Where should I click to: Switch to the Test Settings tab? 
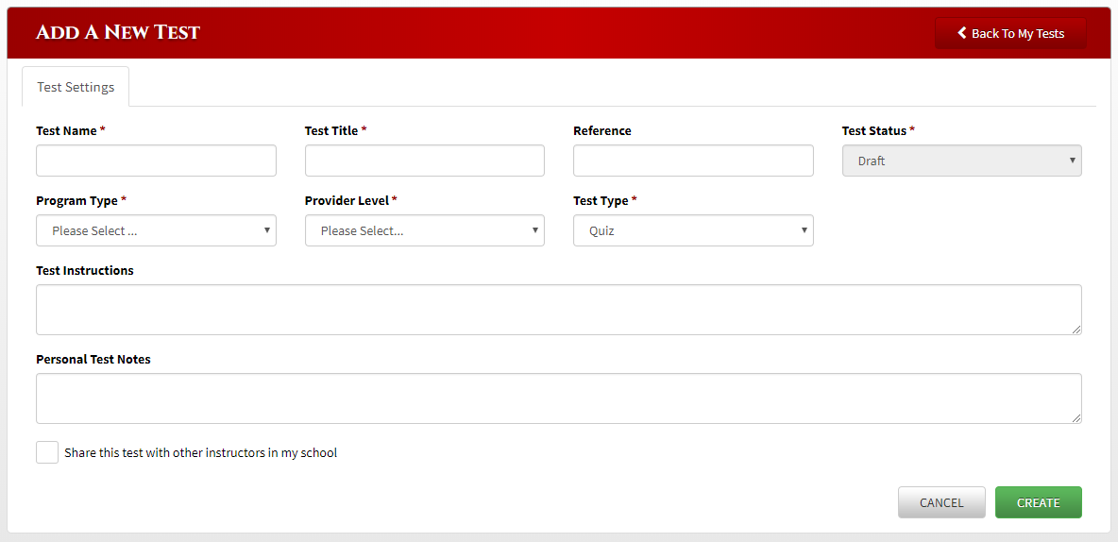click(x=76, y=87)
